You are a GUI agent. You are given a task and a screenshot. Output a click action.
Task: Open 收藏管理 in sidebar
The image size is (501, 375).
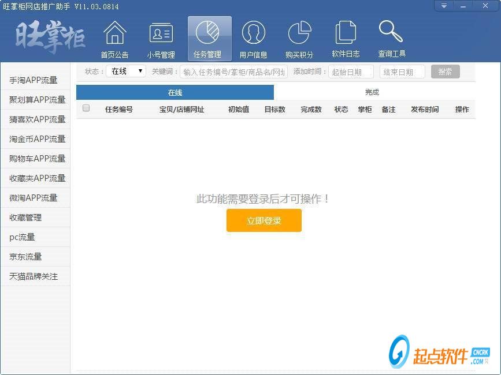point(35,217)
